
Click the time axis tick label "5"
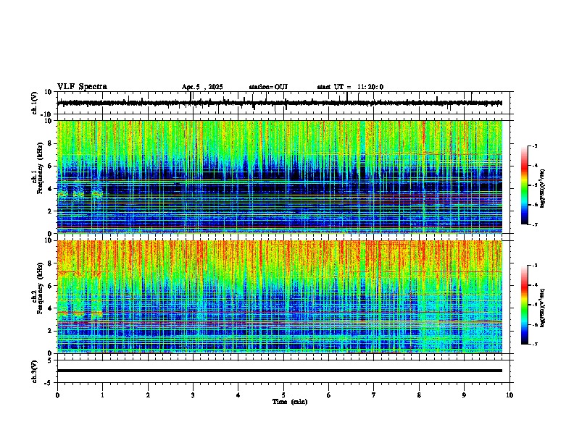pos(283,395)
